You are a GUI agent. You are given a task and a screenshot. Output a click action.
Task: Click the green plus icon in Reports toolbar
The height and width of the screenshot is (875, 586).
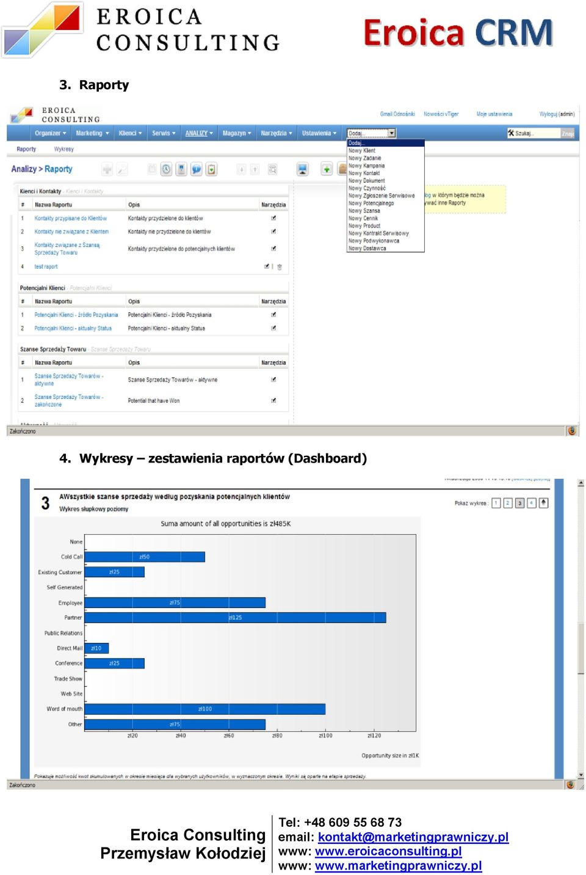click(327, 169)
